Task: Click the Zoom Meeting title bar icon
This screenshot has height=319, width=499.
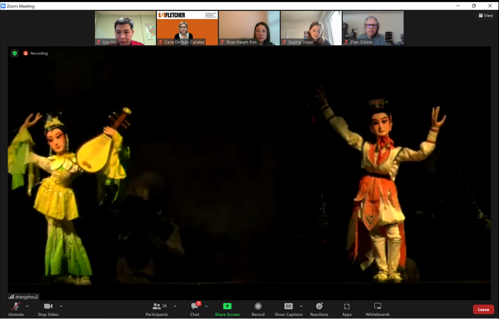Action: point(3,6)
